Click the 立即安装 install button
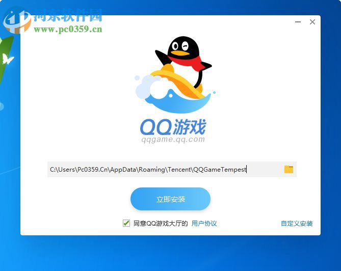This screenshot has height=271, width=341. pos(170,199)
